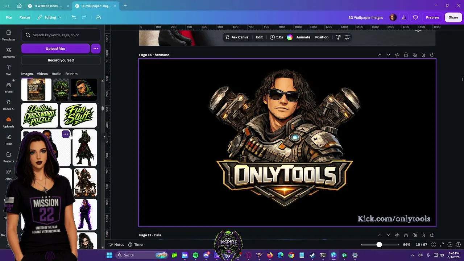Open the Elements panel
The width and height of the screenshot is (464, 261).
[x=9, y=53]
